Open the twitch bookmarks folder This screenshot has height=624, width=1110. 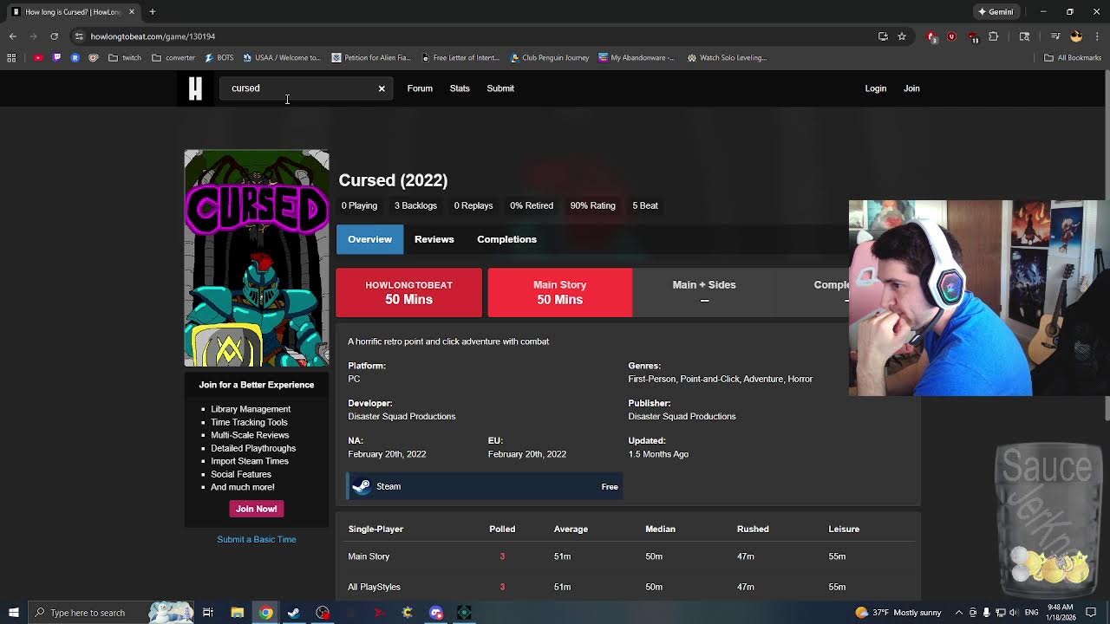coord(125,58)
